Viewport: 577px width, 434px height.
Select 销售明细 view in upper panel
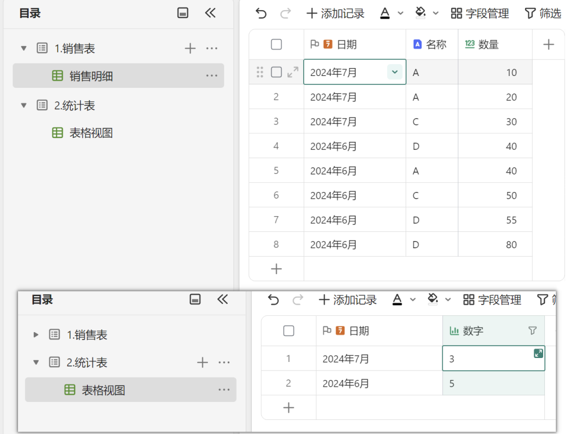118,75
